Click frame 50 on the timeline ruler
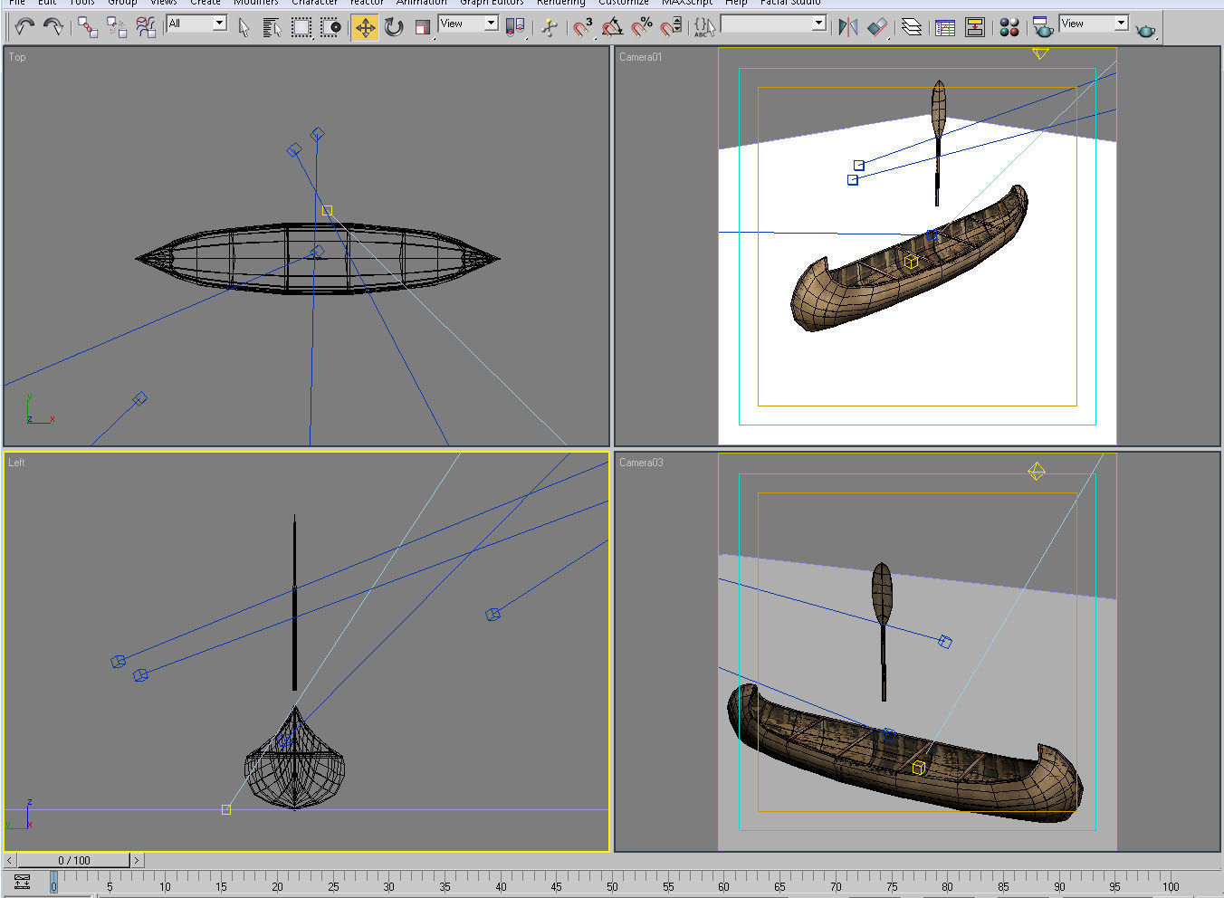This screenshot has height=898, width=1224. pos(612,885)
